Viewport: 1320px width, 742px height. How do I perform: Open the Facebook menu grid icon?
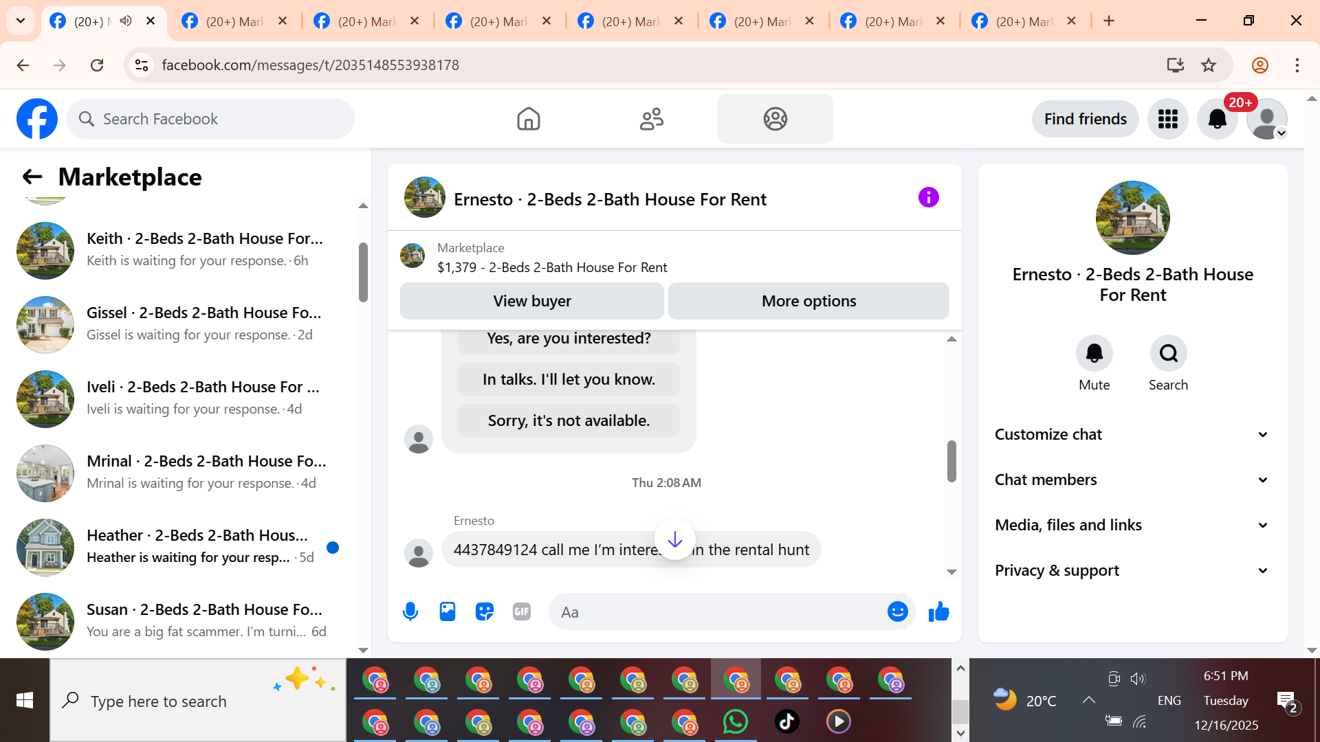click(x=1168, y=119)
